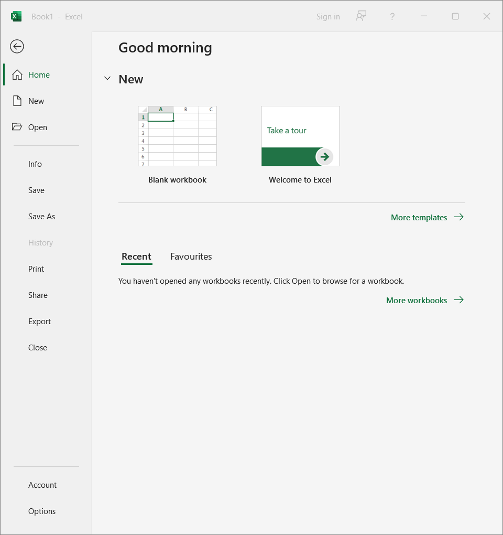Create a Blank workbook from thumbnail
Viewport: 503px width, 535px height.
[x=177, y=136]
